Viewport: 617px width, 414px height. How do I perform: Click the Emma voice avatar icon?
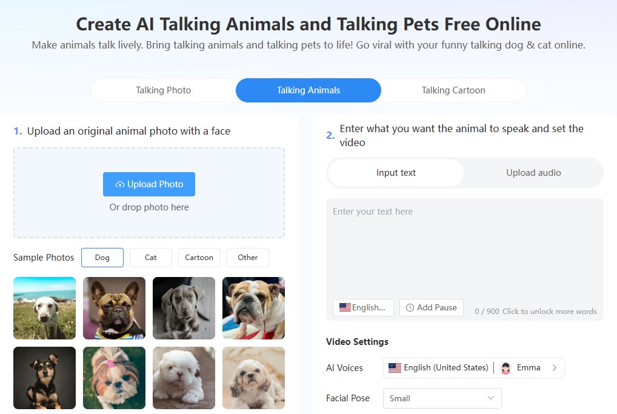click(x=505, y=368)
